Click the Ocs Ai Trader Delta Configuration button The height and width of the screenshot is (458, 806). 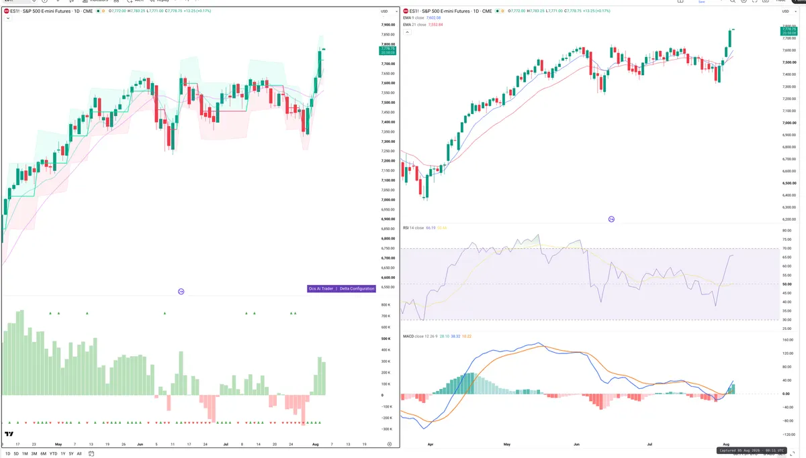pos(341,288)
